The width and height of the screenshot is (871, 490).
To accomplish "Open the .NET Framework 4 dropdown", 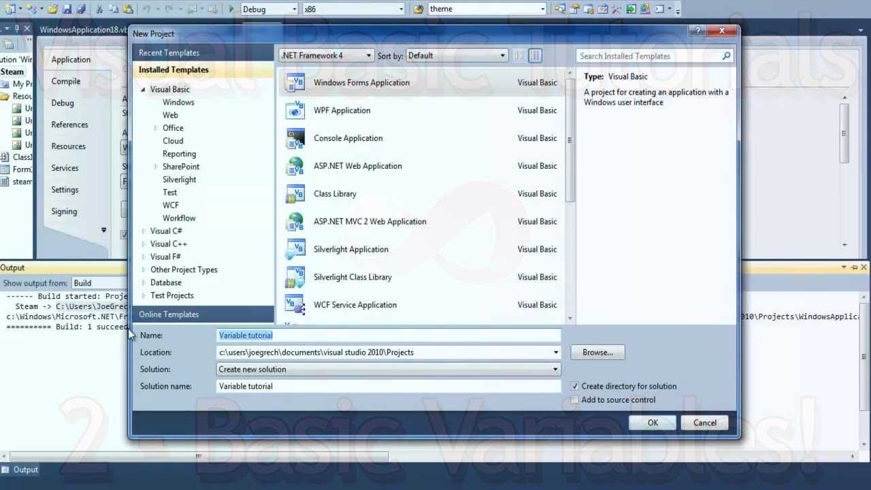I will coord(327,56).
